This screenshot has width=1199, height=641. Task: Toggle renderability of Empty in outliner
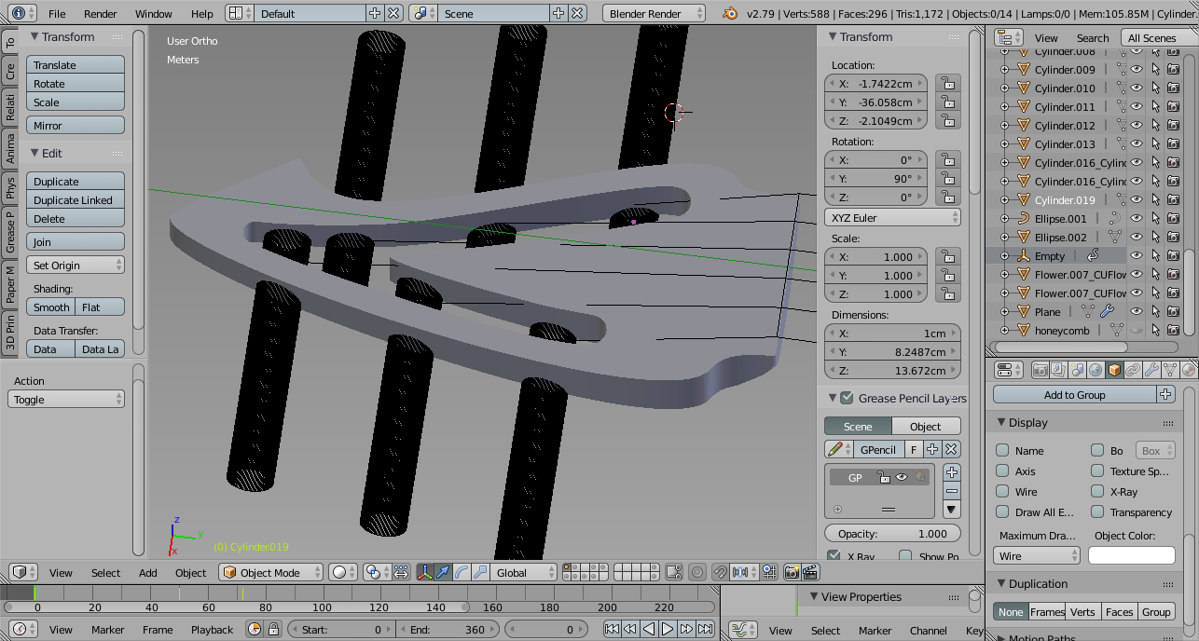pos(1173,255)
